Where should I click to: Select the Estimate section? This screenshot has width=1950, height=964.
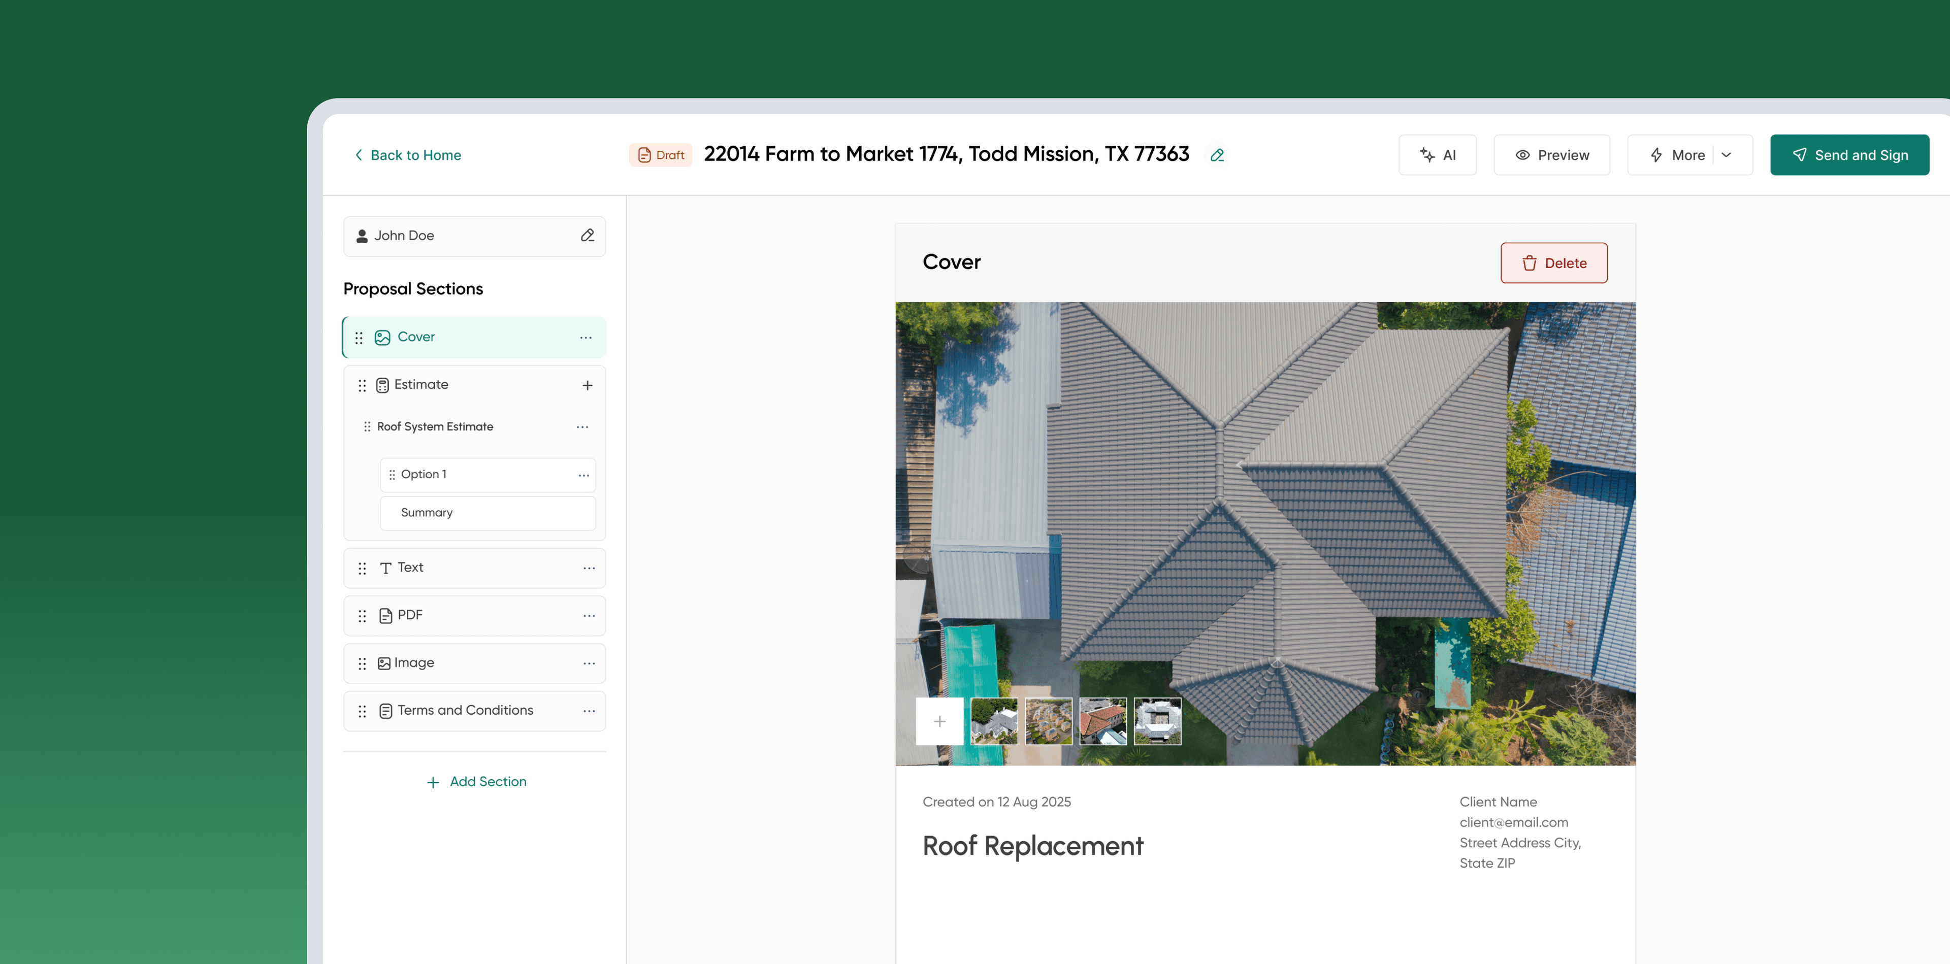[474, 385]
